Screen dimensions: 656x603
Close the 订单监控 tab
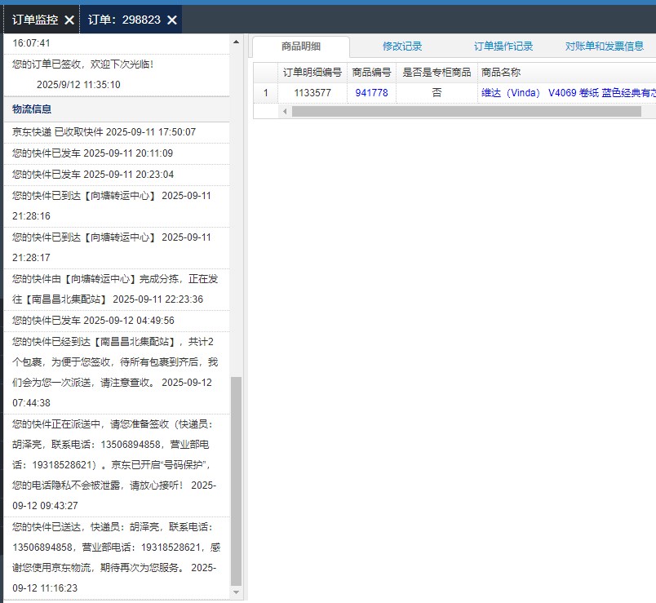click(x=69, y=20)
